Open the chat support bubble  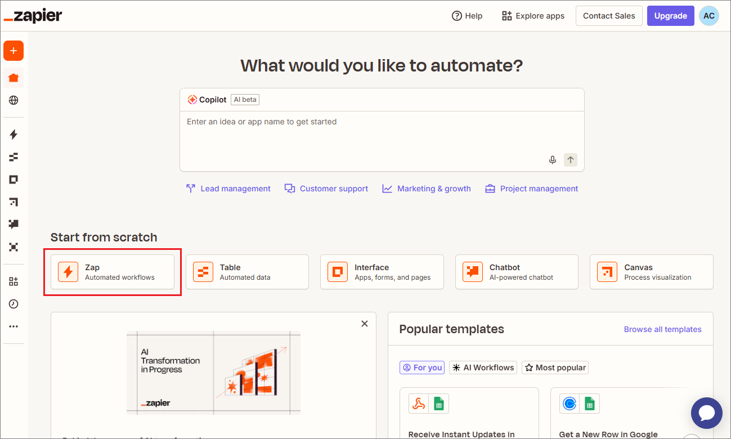(707, 413)
